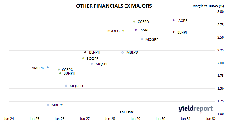This screenshot has width=225, height=123.
Task: Click the Call Date axis label
Action: pos(127,112)
